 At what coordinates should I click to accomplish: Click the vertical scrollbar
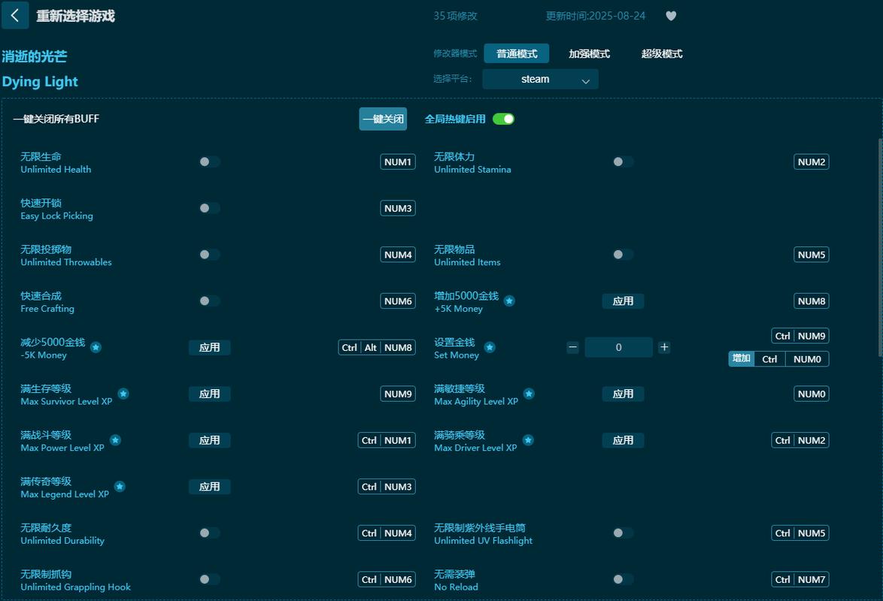click(880, 246)
